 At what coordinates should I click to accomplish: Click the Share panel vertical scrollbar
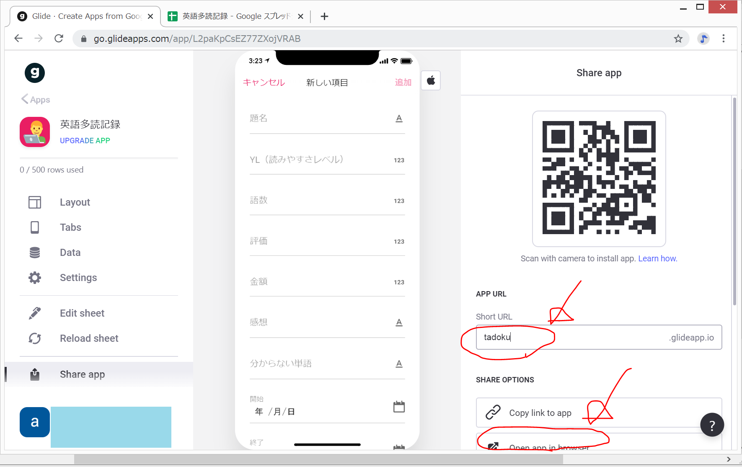[734, 201]
